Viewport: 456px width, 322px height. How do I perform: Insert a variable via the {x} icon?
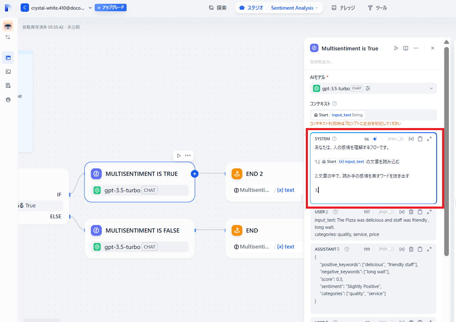(411, 139)
